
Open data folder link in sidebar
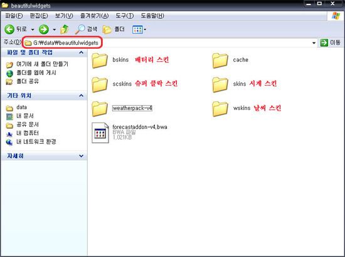[21, 107]
